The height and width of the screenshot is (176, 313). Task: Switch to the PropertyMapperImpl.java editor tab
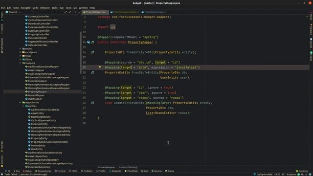click(125, 12)
